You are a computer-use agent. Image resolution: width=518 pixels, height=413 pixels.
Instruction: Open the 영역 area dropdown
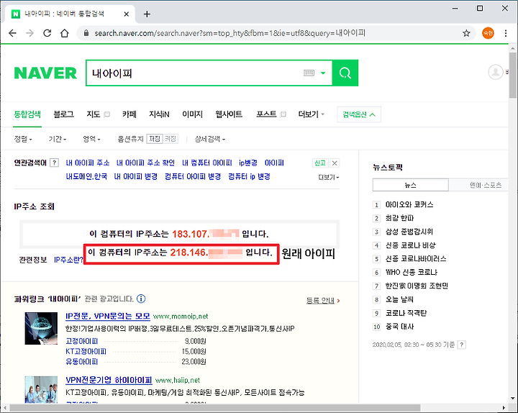[x=91, y=139]
